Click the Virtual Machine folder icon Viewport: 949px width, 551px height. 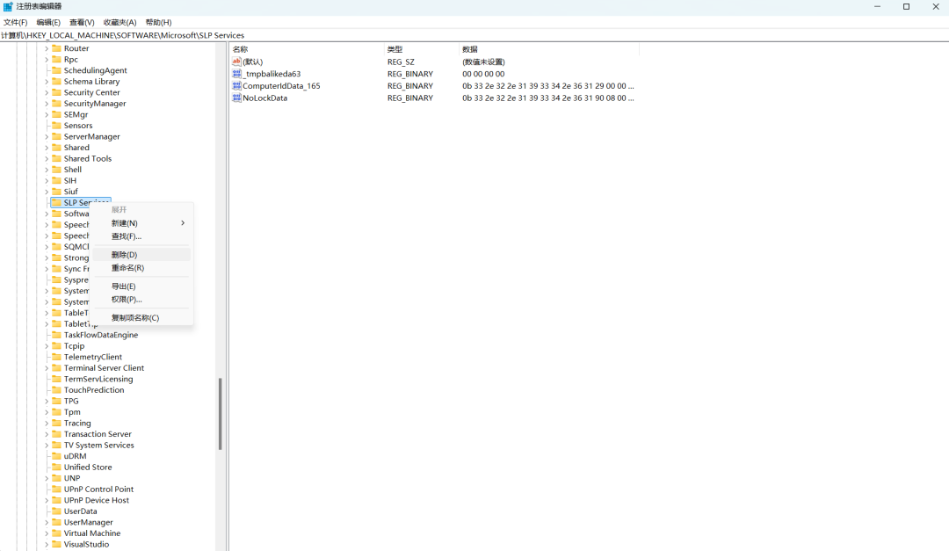[x=56, y=533]
